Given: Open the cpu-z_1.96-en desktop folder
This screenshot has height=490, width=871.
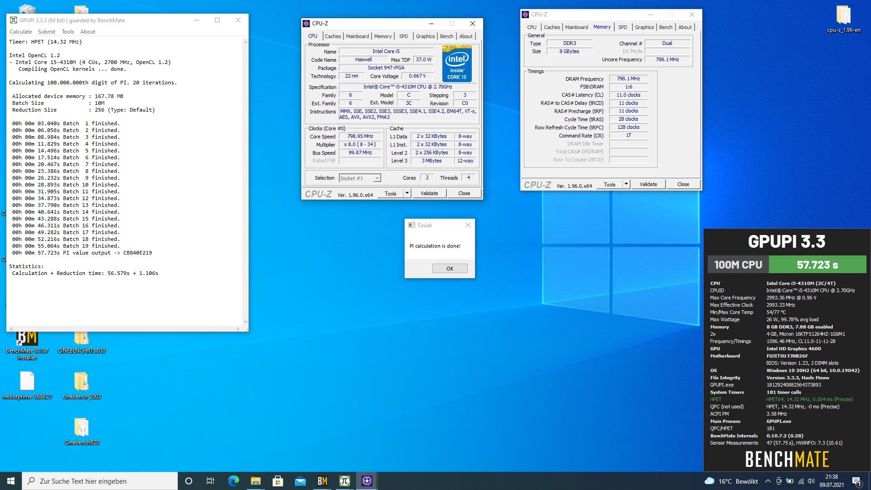Looking at the screenshot, I should click(x=843, y=20).
